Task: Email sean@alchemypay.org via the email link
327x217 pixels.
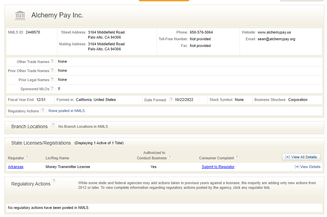Action: (x=276, y=39)
